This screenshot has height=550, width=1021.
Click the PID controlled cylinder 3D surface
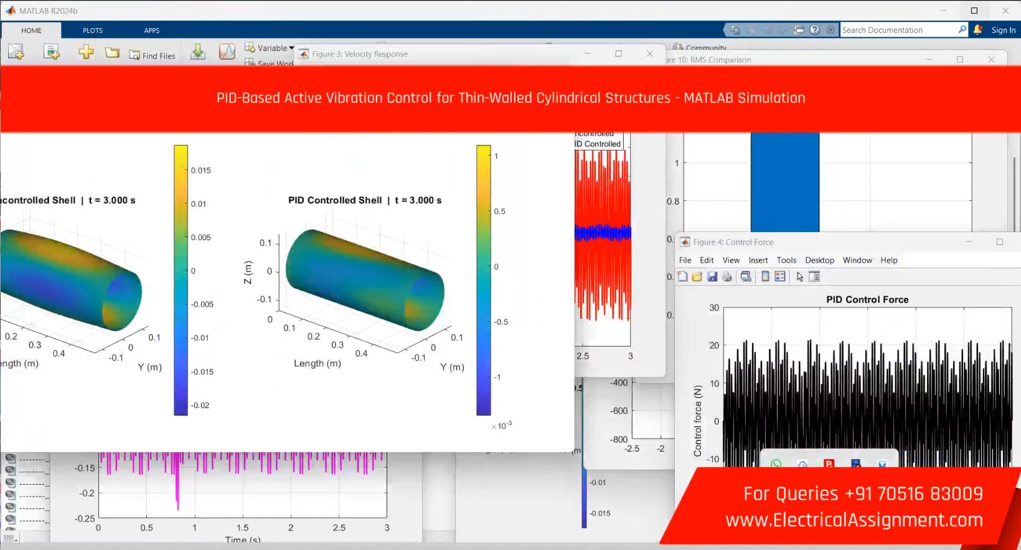[x=364, y=280]
